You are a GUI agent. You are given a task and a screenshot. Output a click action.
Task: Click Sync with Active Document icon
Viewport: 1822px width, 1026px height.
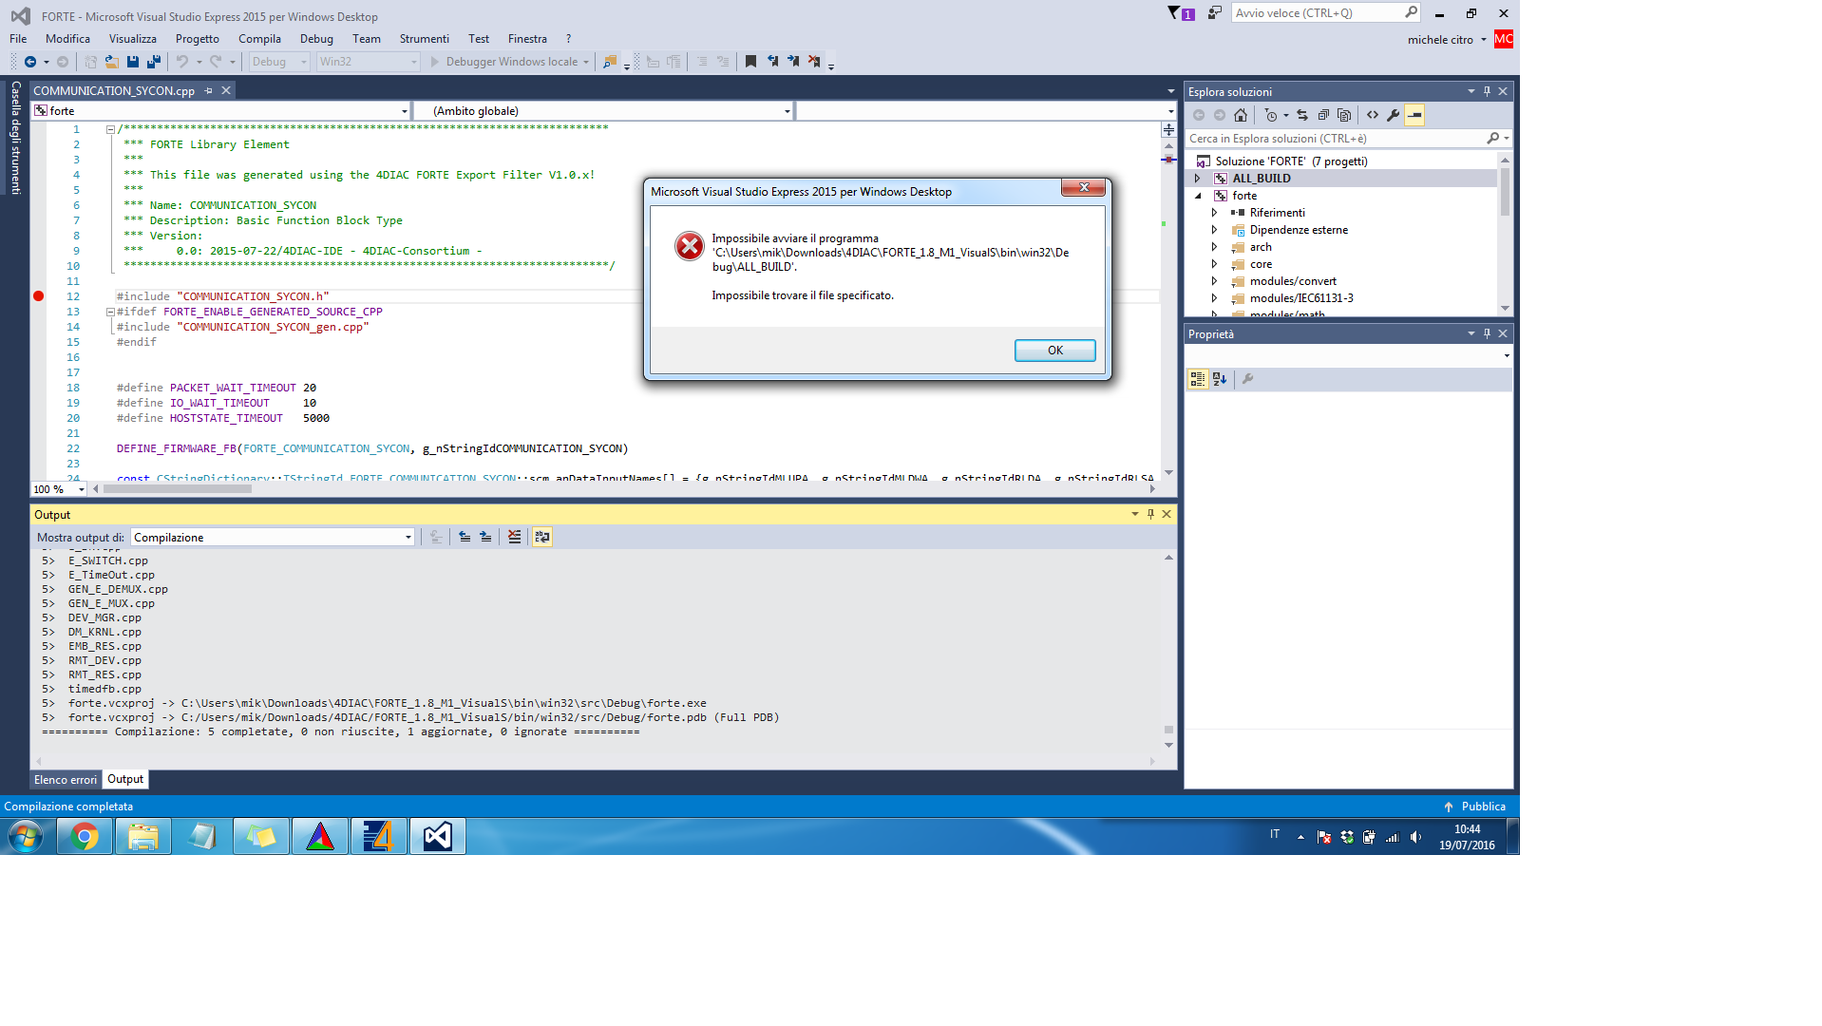pyautogui.click(x=1302, y=115)
